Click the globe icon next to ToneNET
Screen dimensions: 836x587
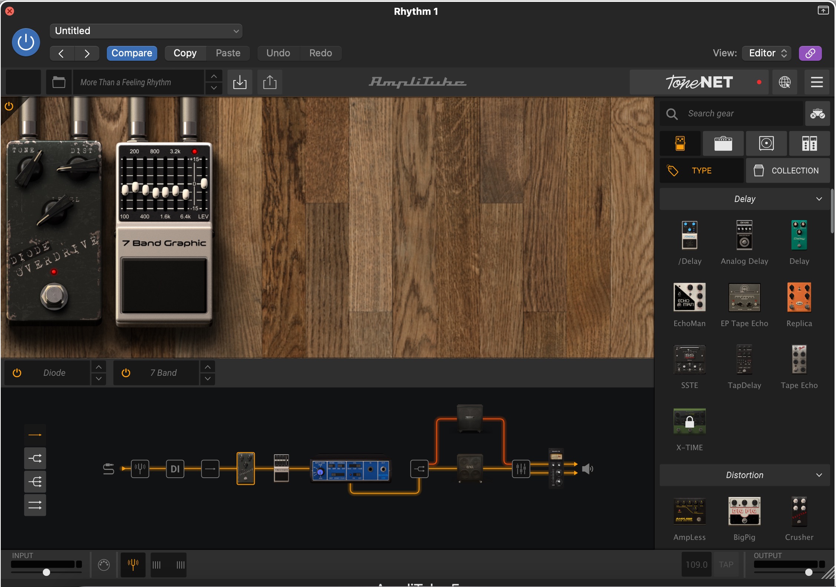click(x=784, y=82)
